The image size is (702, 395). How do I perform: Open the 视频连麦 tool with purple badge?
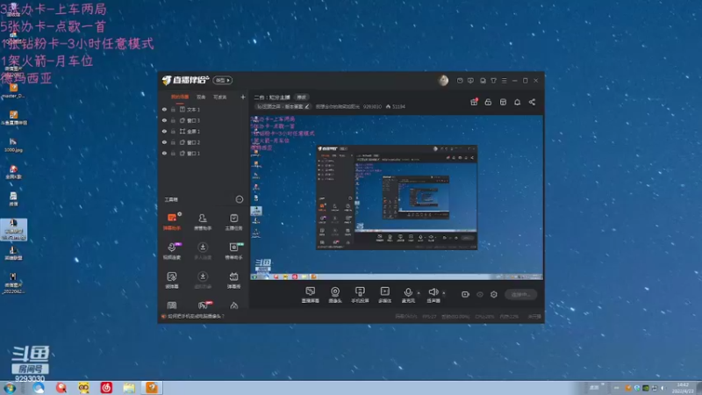click(172, 251)
